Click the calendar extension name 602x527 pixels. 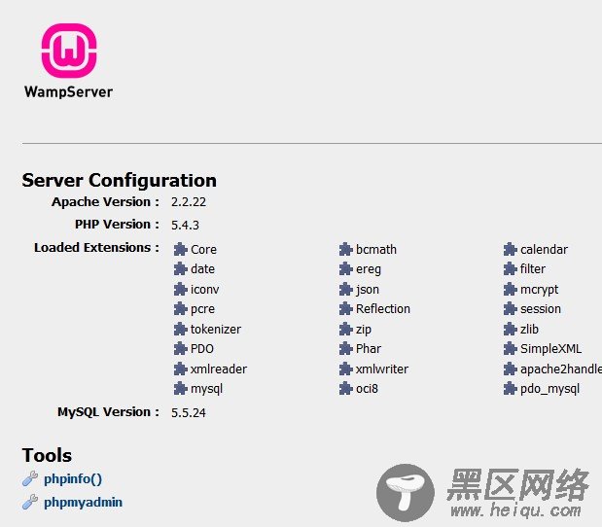[544, 250]
